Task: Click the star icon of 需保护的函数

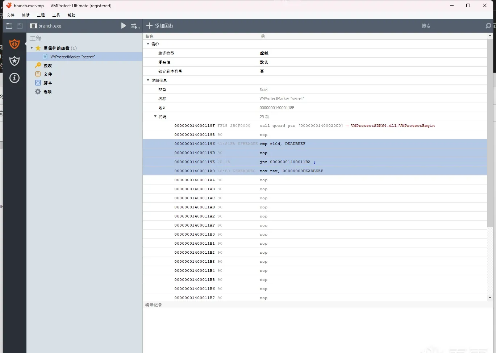Action: tap(38, 48)
